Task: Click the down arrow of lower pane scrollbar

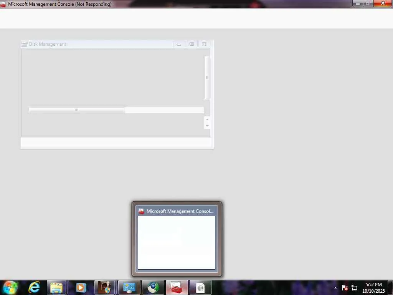Action: [207, 126]
